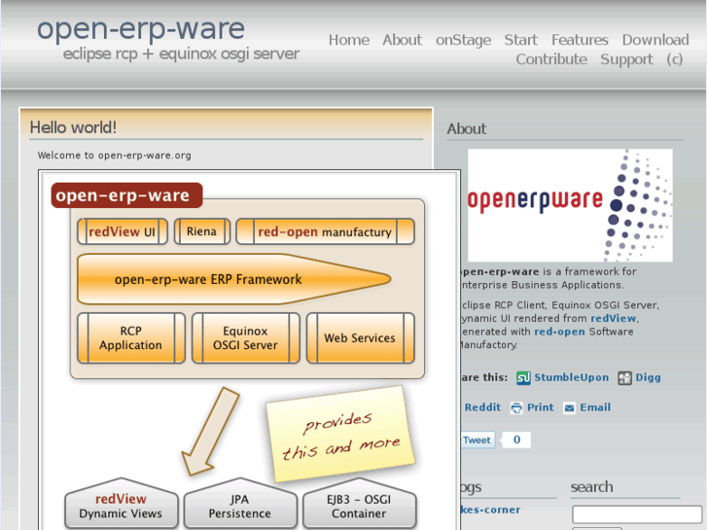Click the Riena diagram box
707x530 pixels.
tap(202, 231)
